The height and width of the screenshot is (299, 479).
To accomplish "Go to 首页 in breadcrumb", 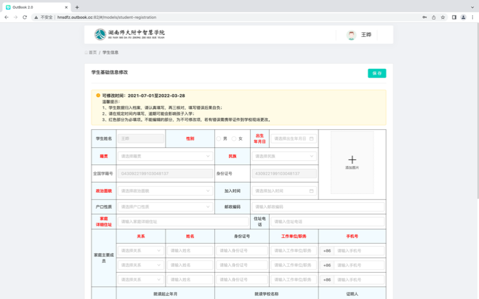I will (x=92, y=52).
